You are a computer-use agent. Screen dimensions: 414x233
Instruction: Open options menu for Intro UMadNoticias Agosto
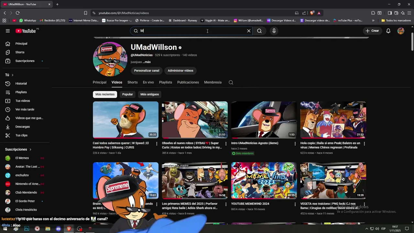click(295, 144)
